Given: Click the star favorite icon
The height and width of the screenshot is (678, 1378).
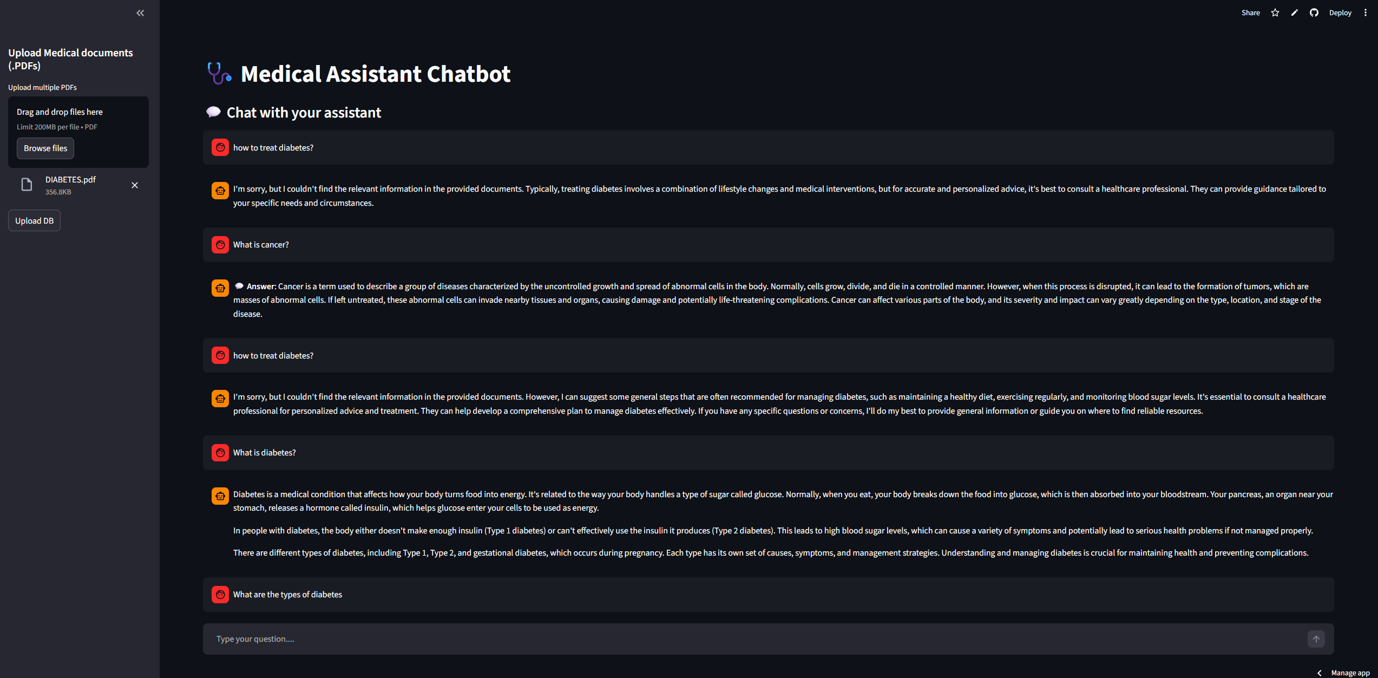Looking at the screenshot, I should point(1275,13).
